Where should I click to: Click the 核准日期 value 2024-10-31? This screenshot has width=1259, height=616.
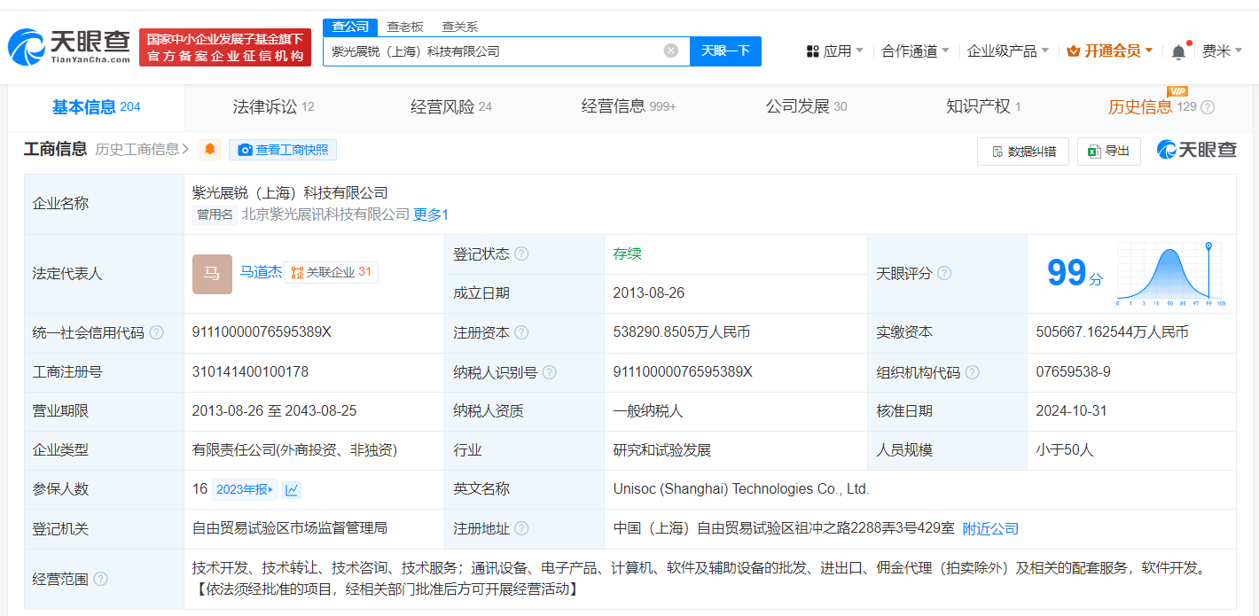pos(1072,411)
